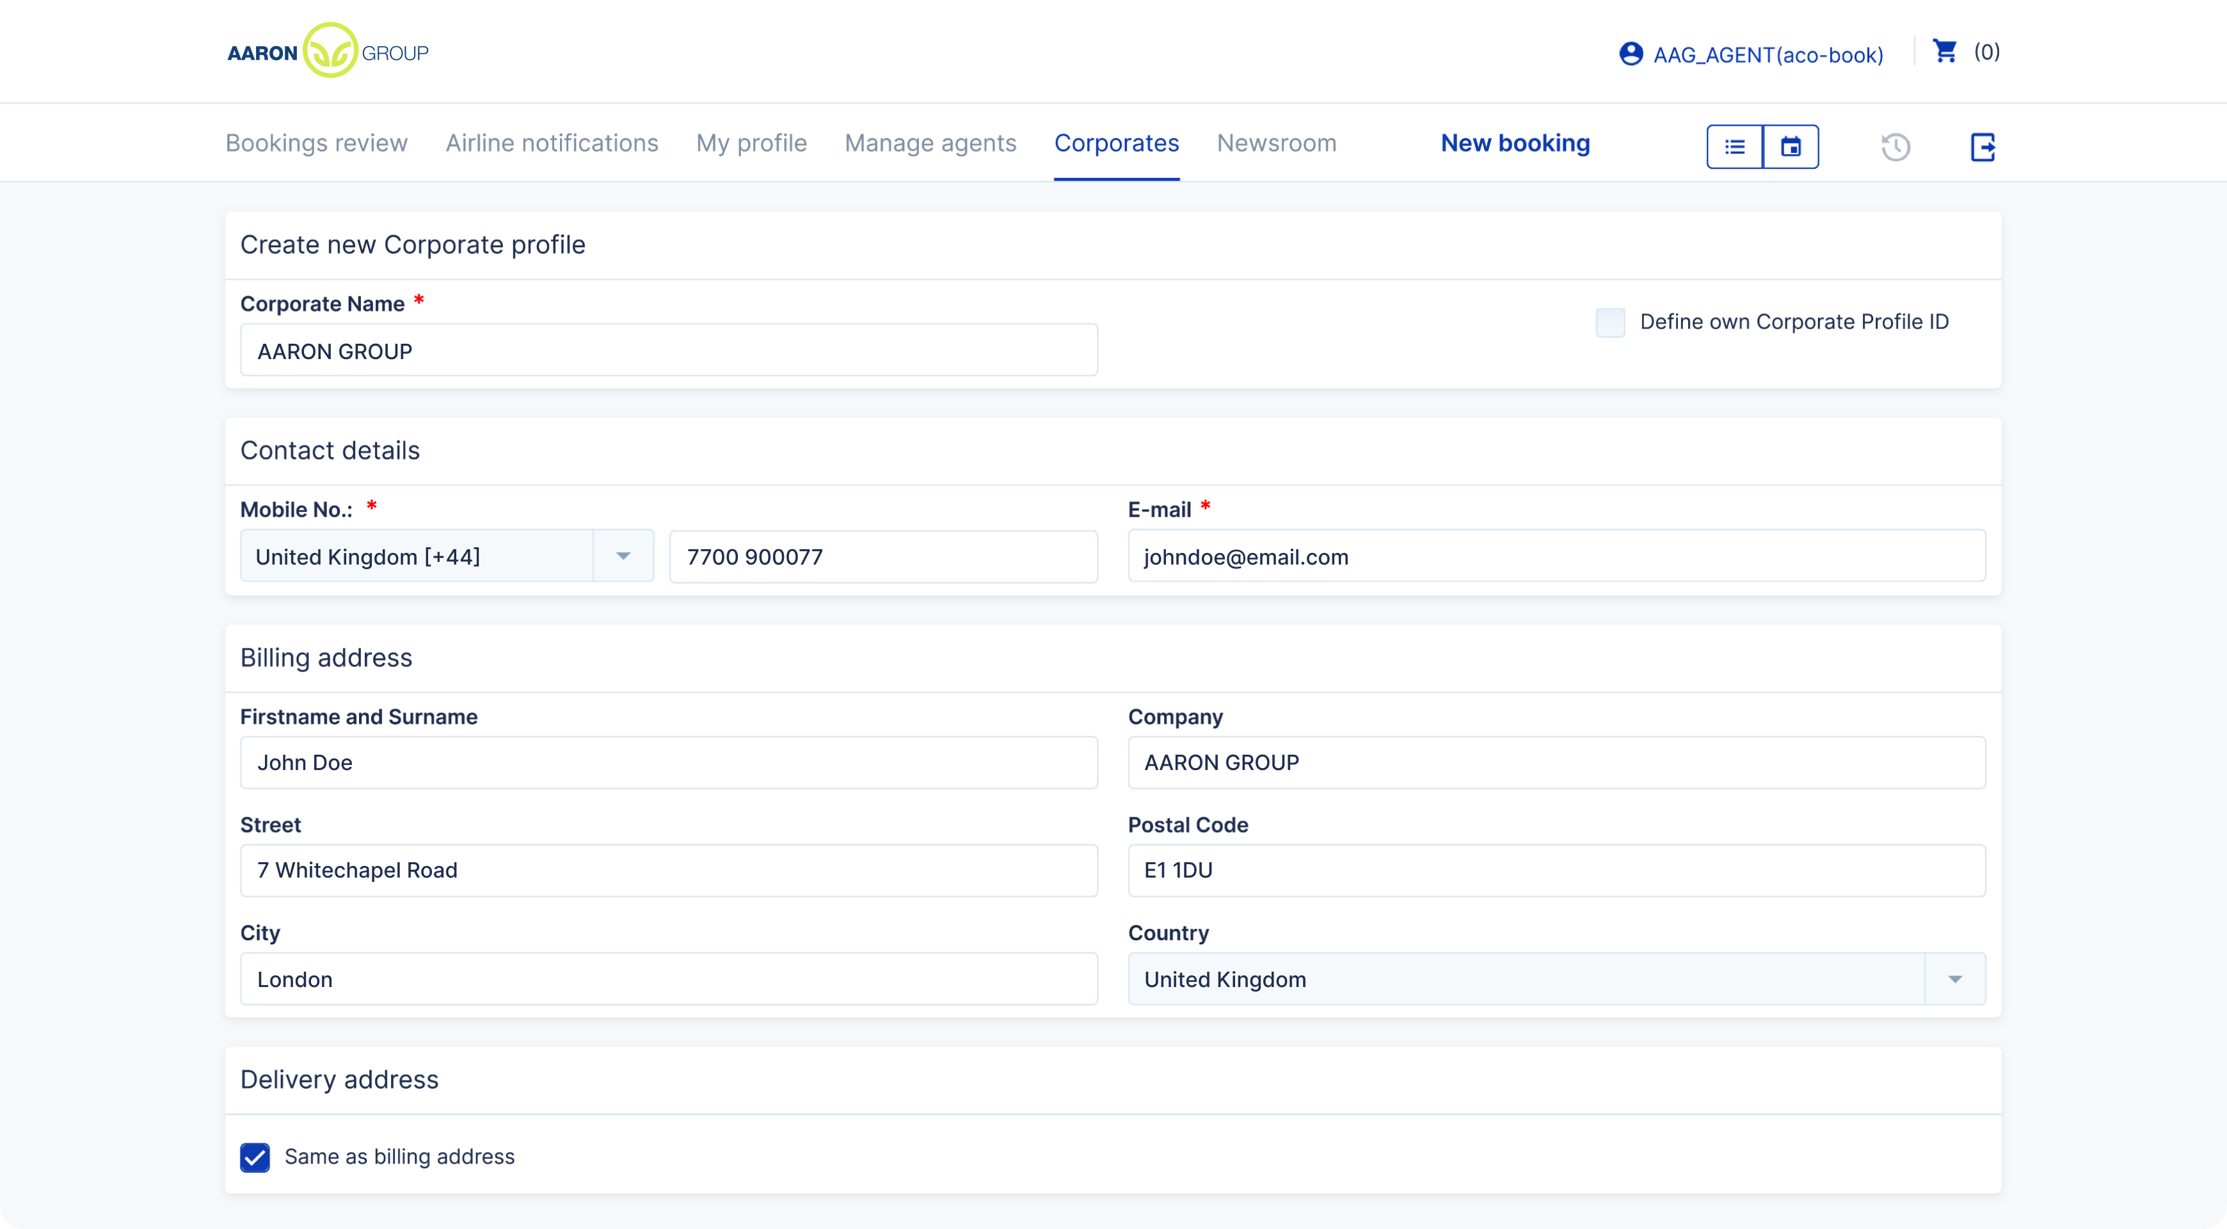Viewport: 2227px width, 1229px height.
Task: Start a New booking
Action: (1515, 143)
